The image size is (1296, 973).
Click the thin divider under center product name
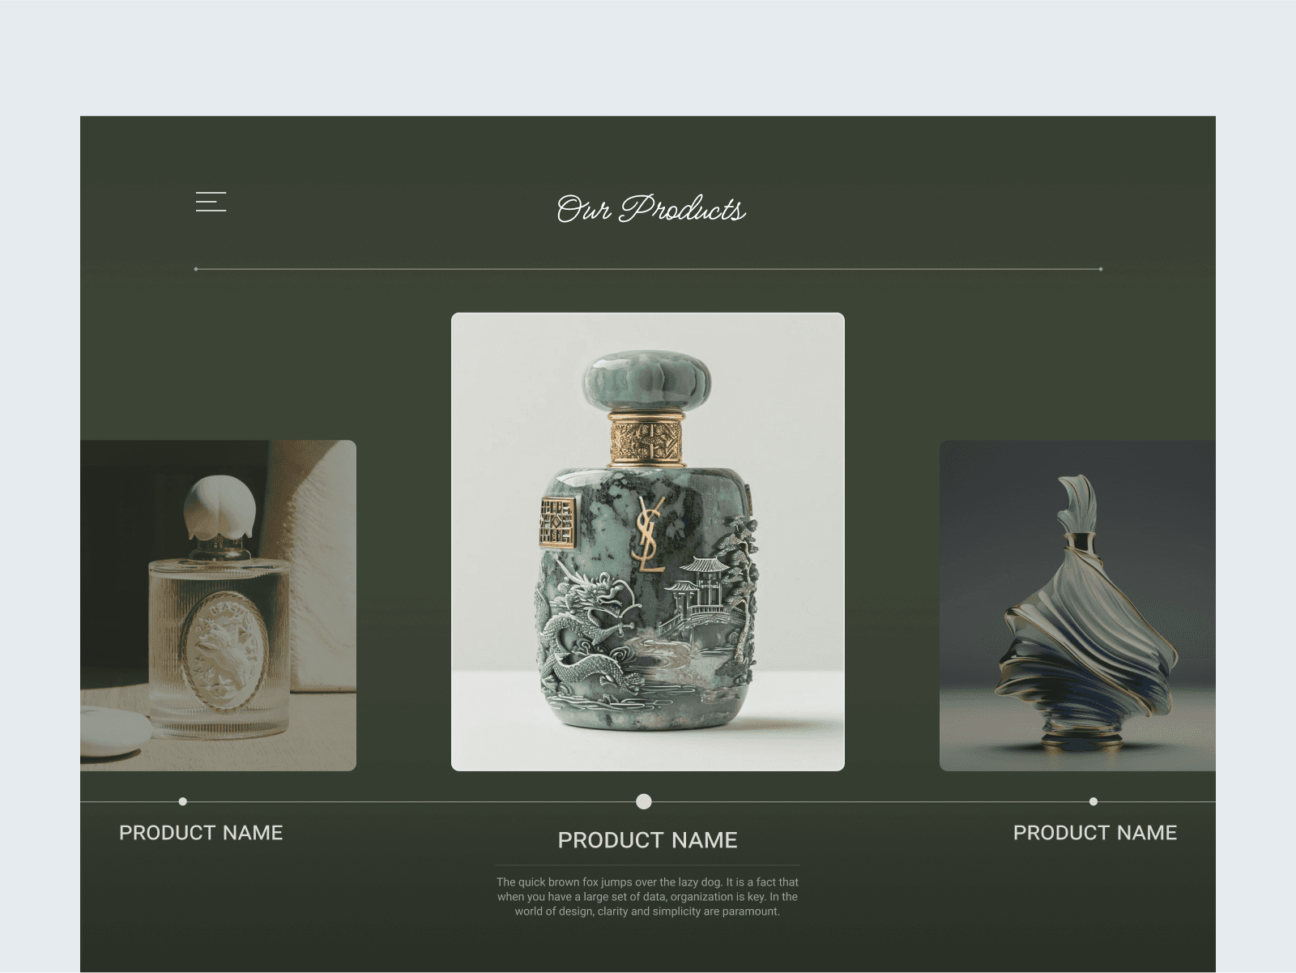coord(648,866)
